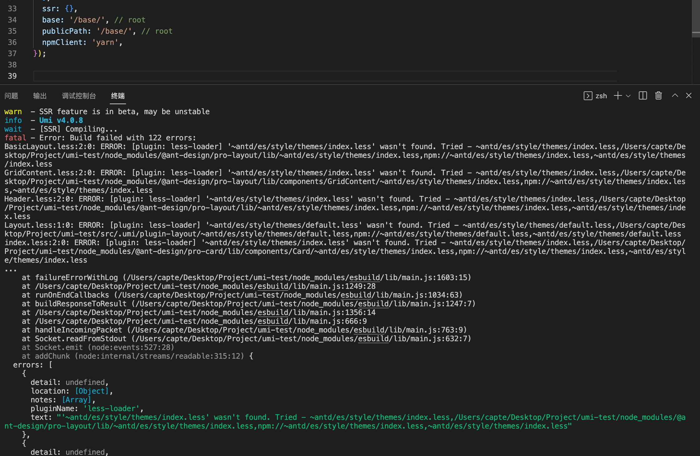Click the esbuild link in the stack trace

click(364, 277)
